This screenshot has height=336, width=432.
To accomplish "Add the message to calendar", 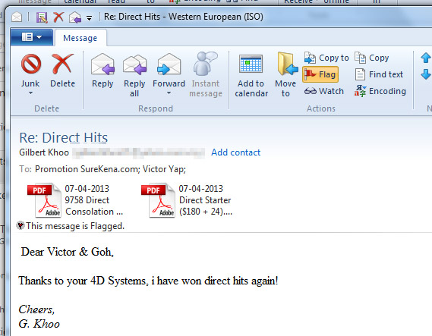I will (x=251, y=76).
